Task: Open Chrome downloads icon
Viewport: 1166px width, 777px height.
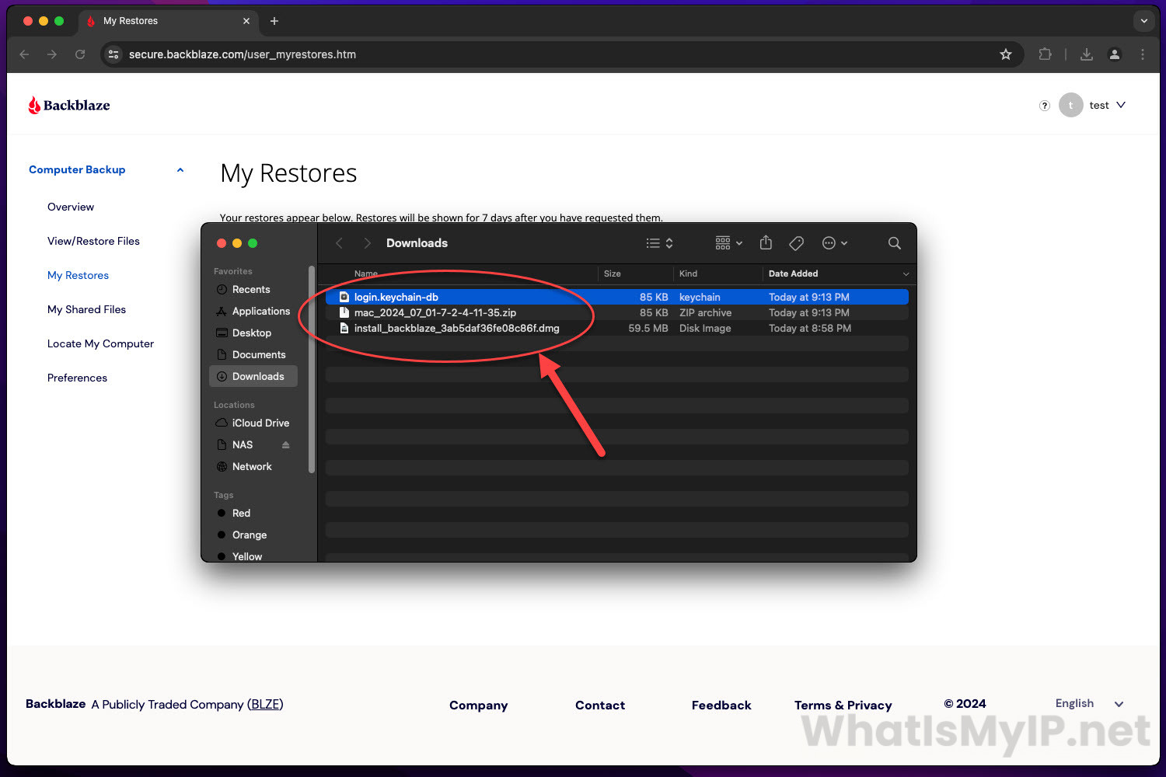Action: [1087, 54]
